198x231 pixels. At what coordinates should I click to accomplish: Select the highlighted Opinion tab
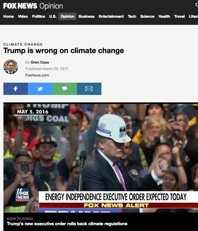coord(67,16)
